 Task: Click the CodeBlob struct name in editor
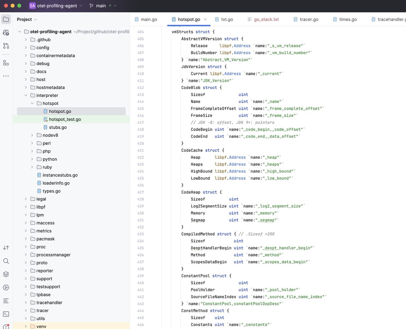(x=191, y=88)
